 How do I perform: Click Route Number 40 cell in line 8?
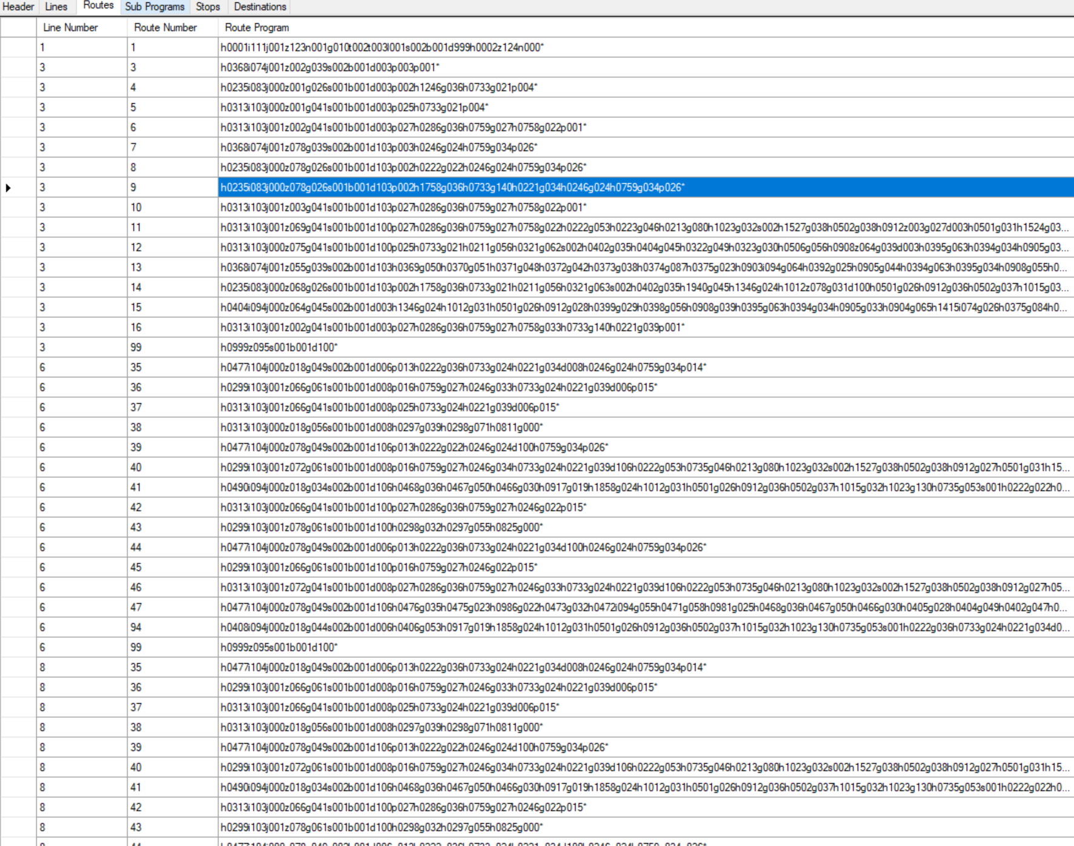click(173, 767)
